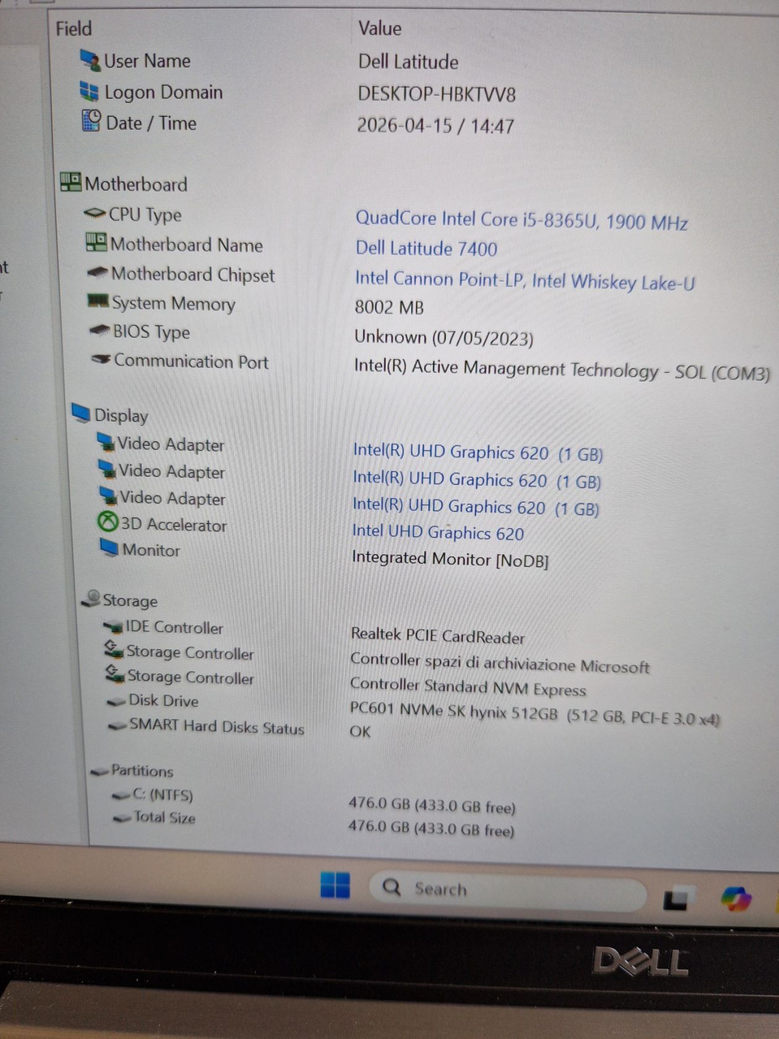Select the 2026-04-15 / 14:47 value
Viewport: 779px width, 1039px height.
[x=435, y=126]
